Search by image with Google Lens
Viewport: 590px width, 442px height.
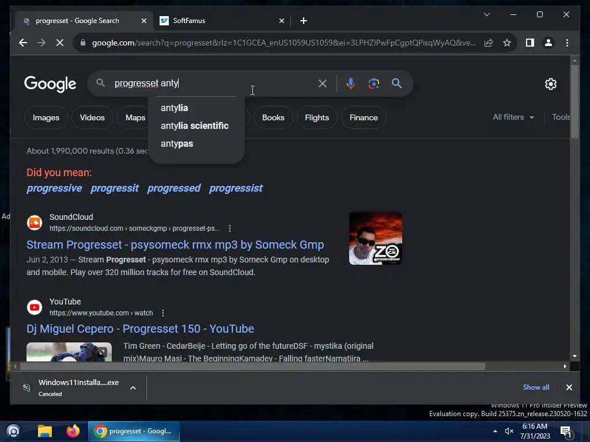point(373,83)
